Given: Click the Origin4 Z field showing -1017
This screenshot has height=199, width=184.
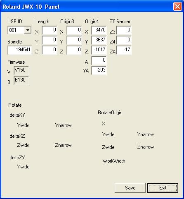Looking at the screenshot, I should 99,50.
